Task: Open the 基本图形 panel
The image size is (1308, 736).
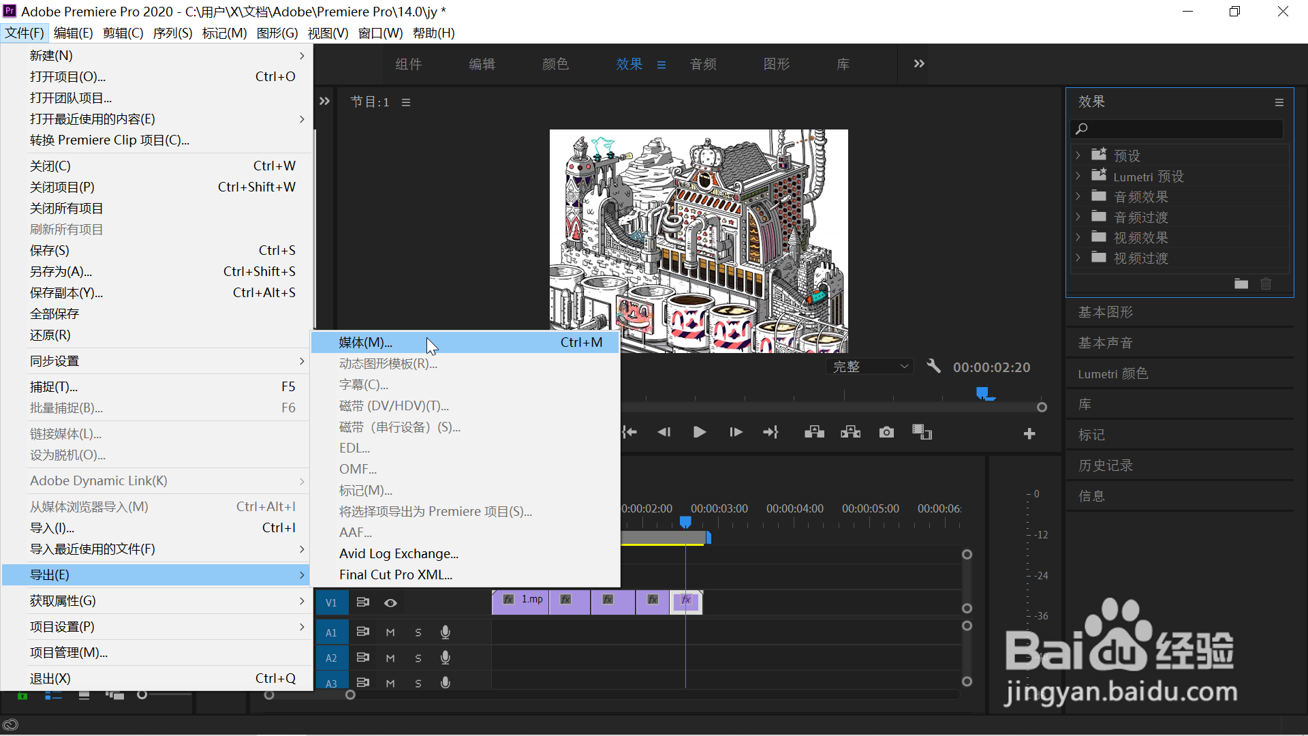Action: point(1106,312)
